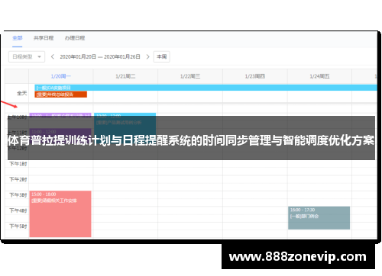Select the date range 2020年01月20日 — 2020年01月26日

(100, 56)
